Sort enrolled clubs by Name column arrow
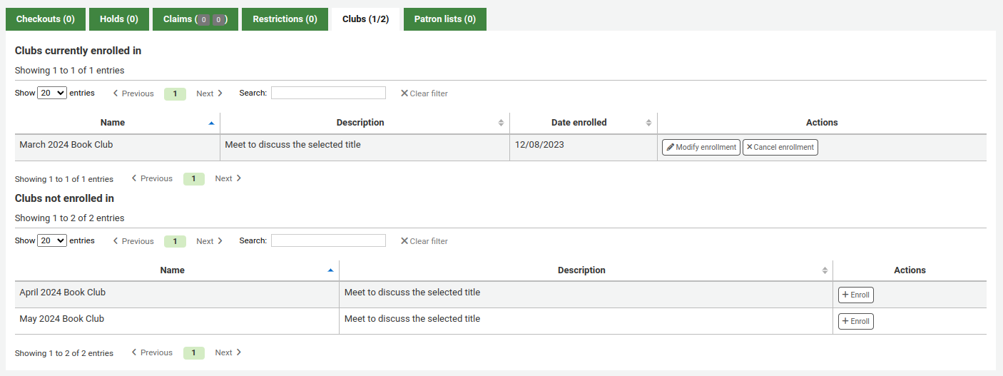This screenshot has height=376, width=1003. click(x=210, y=123)
